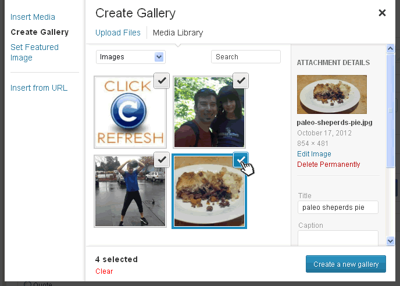Image resolution: width=400 pixels, height=286 pixels.
Task: Choose Set Featured Image option
Action: click(x=34, y=52)
